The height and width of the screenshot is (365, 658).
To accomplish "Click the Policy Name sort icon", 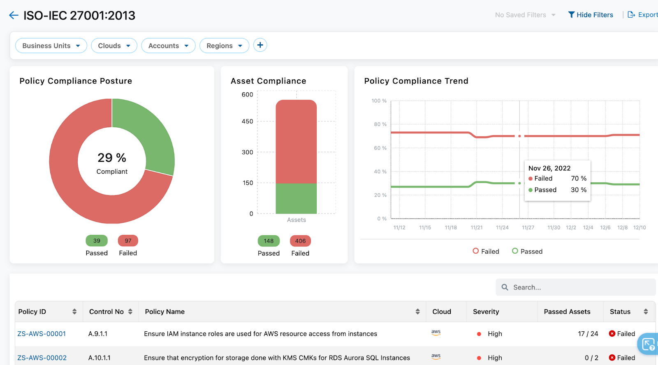I will click(417, 312).
